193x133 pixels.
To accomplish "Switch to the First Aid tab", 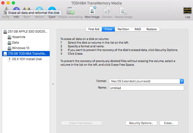I will tap(94, 29).
